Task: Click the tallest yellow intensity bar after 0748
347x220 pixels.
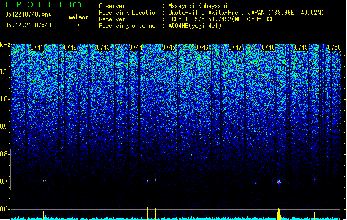Action: (279, 214)
